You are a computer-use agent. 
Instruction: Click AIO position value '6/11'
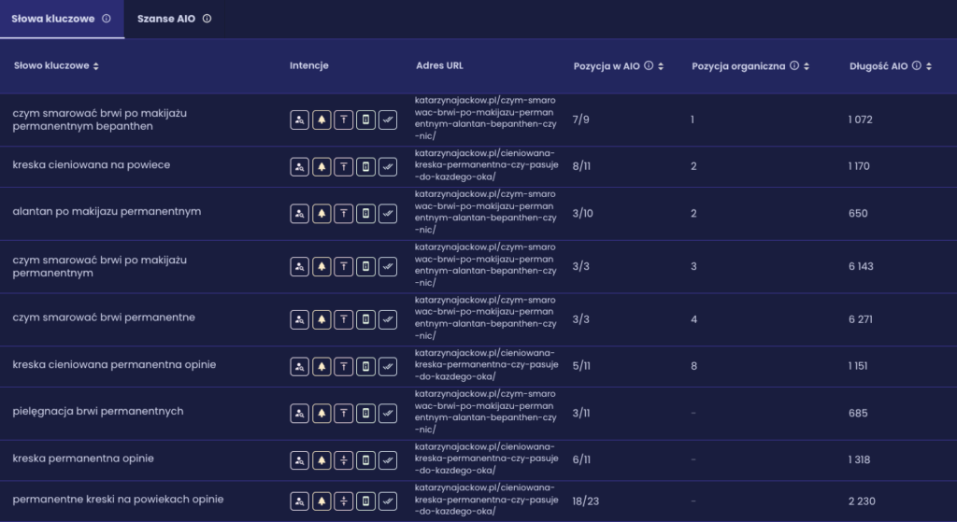tap(581, 459)
